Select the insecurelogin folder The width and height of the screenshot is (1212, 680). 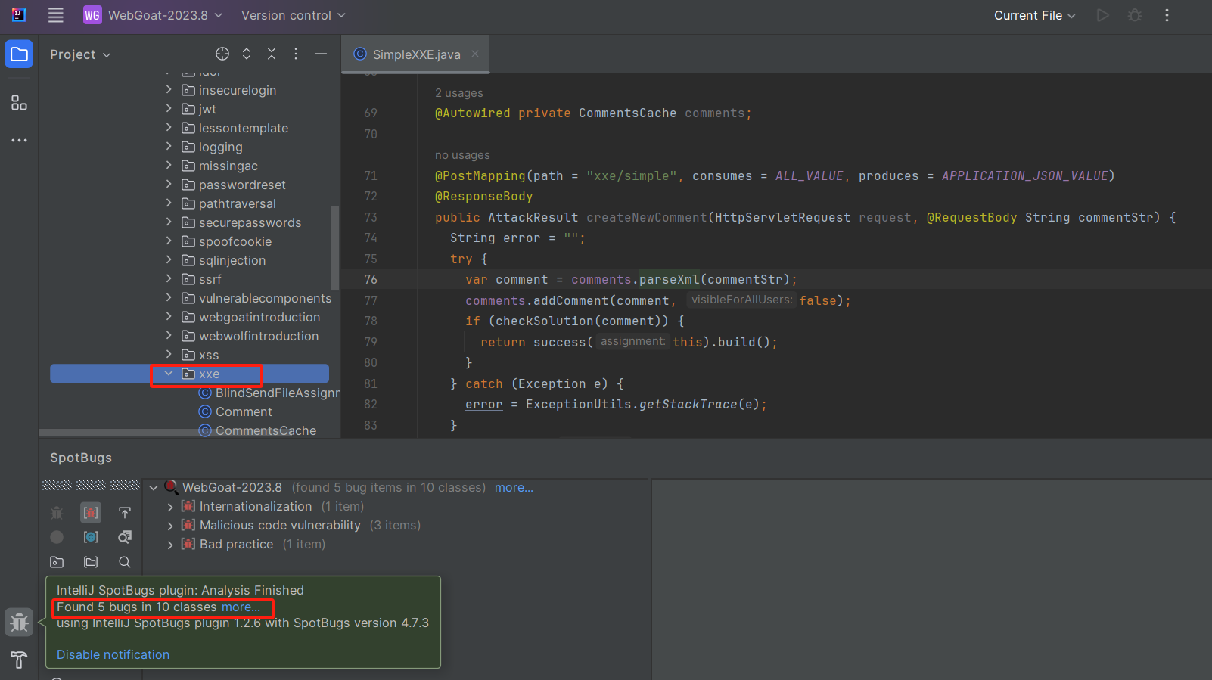click(x=229, y=90)
